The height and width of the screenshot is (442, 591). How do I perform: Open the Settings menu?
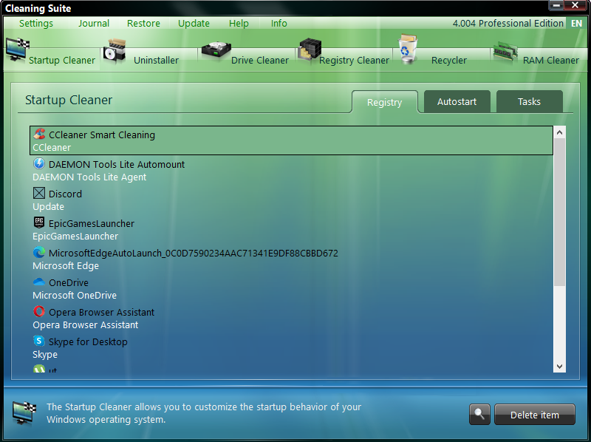pos(36,24)
